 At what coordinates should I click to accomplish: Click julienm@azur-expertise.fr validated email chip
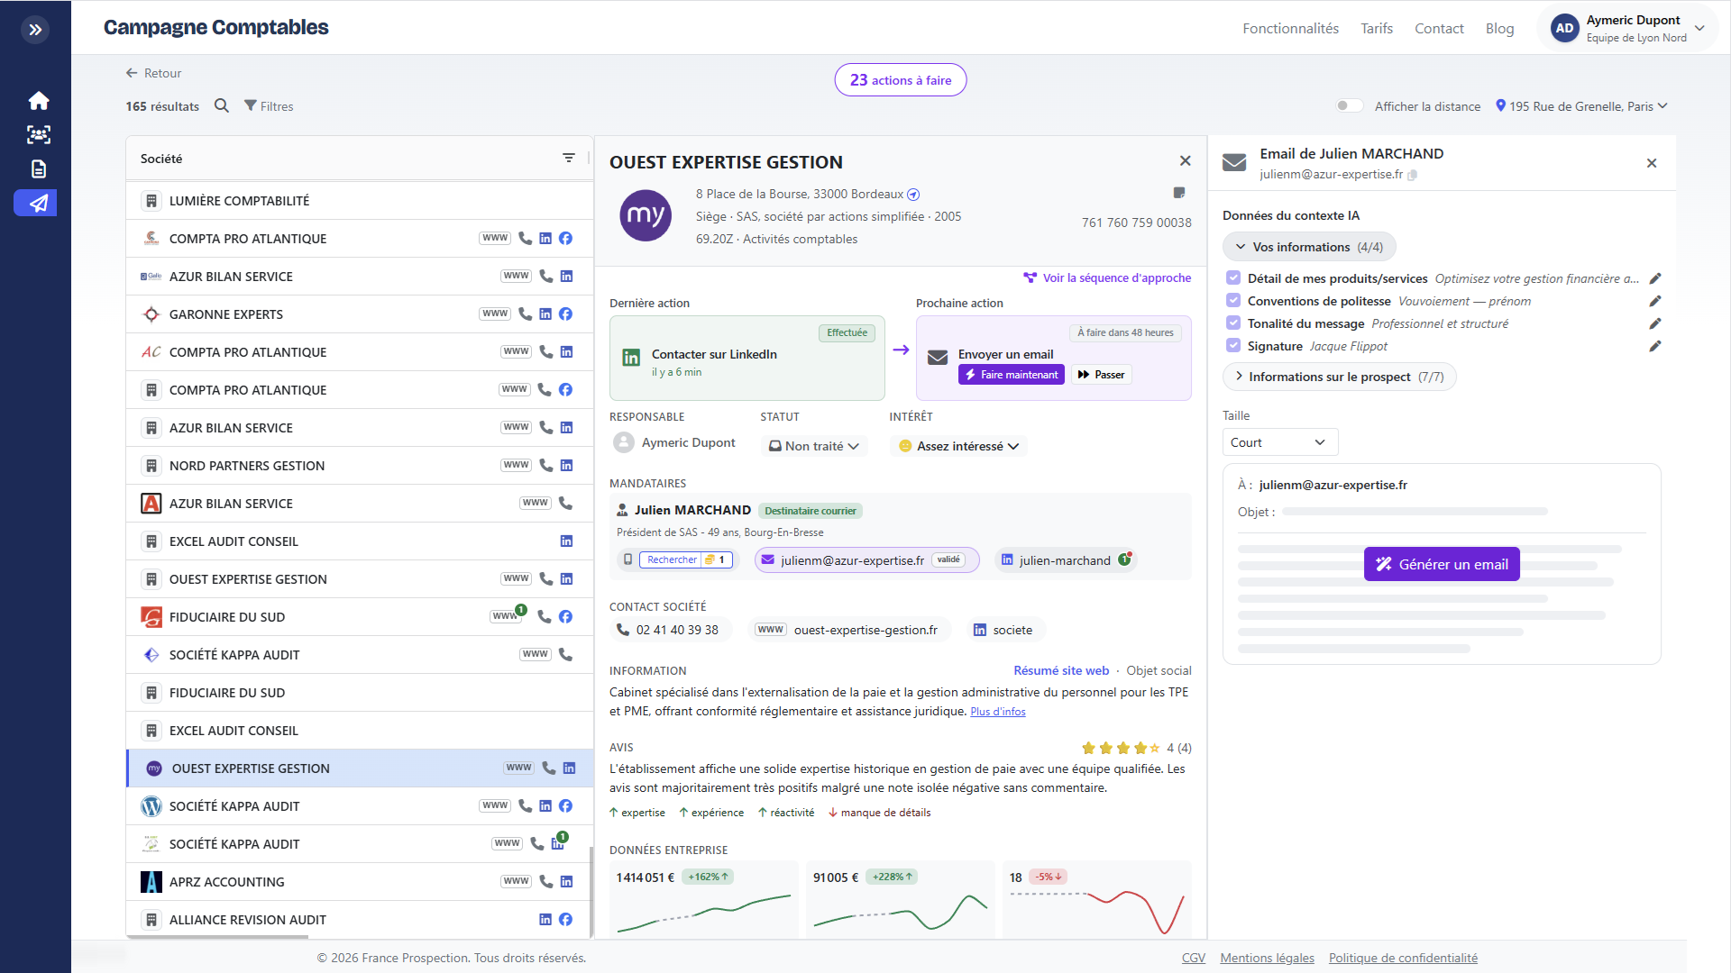866,560
